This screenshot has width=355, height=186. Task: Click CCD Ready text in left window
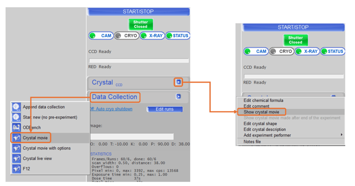click(100, 51)
